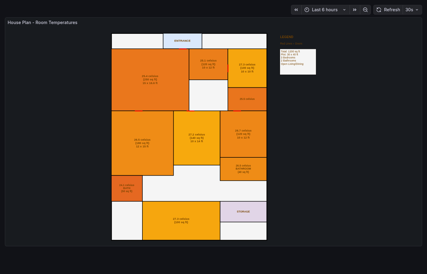This screenshot has width=427, height=274.
Task: Select the 26.5 celsius 180 sq ft room
Action: (142, 143)
